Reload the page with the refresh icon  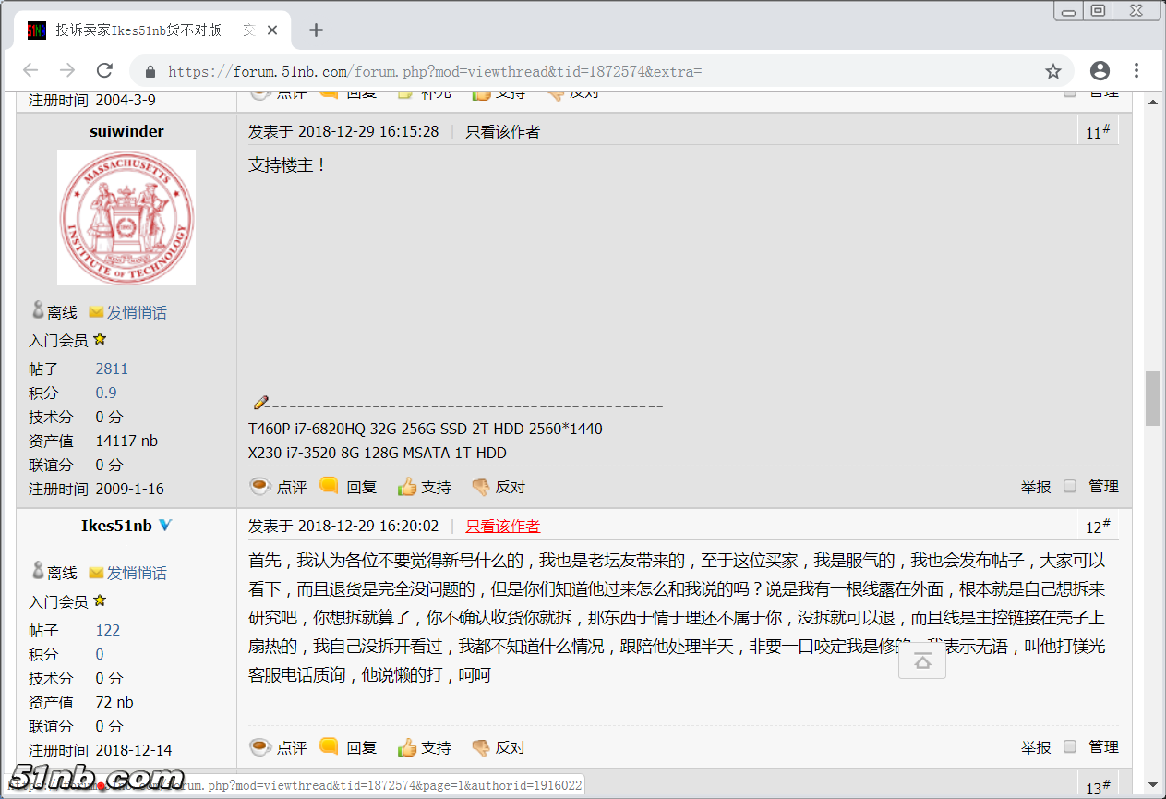(104, 71)
